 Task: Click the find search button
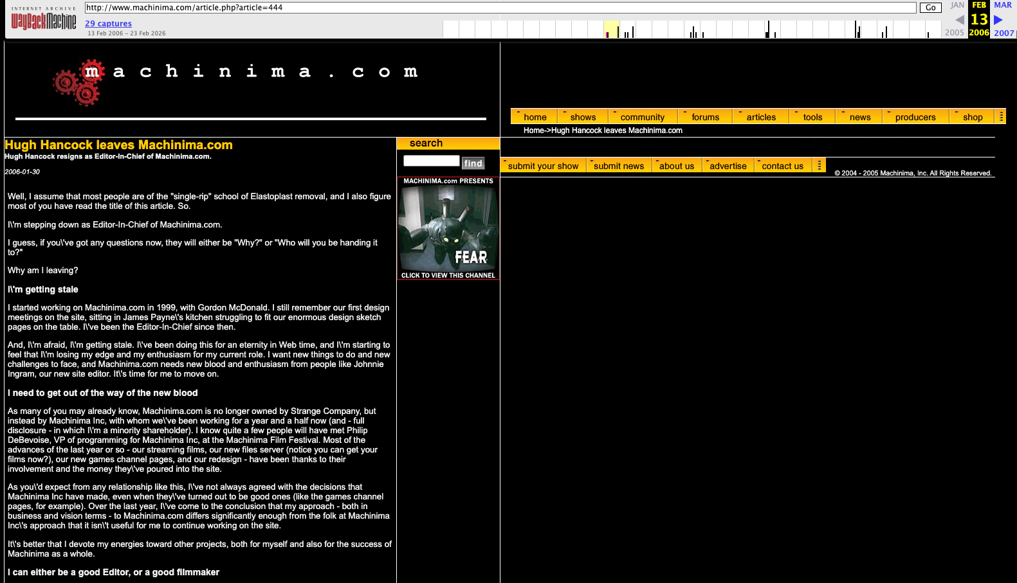click(x=473, y=163)
